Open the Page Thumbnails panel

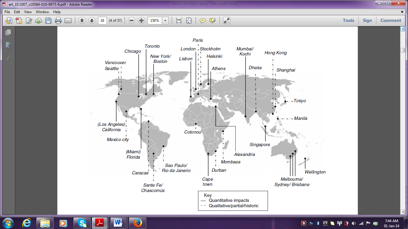coord(8,32)
